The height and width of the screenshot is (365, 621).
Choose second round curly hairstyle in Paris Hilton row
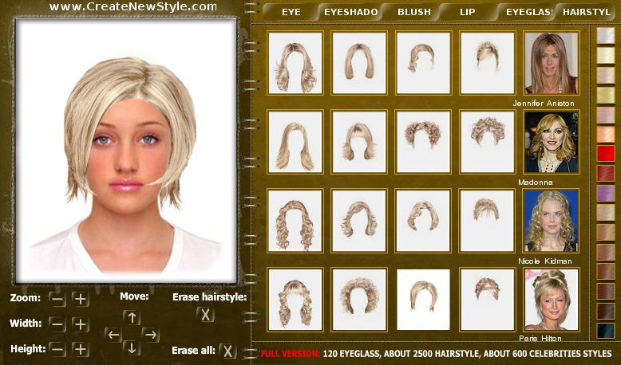(359, 300)
